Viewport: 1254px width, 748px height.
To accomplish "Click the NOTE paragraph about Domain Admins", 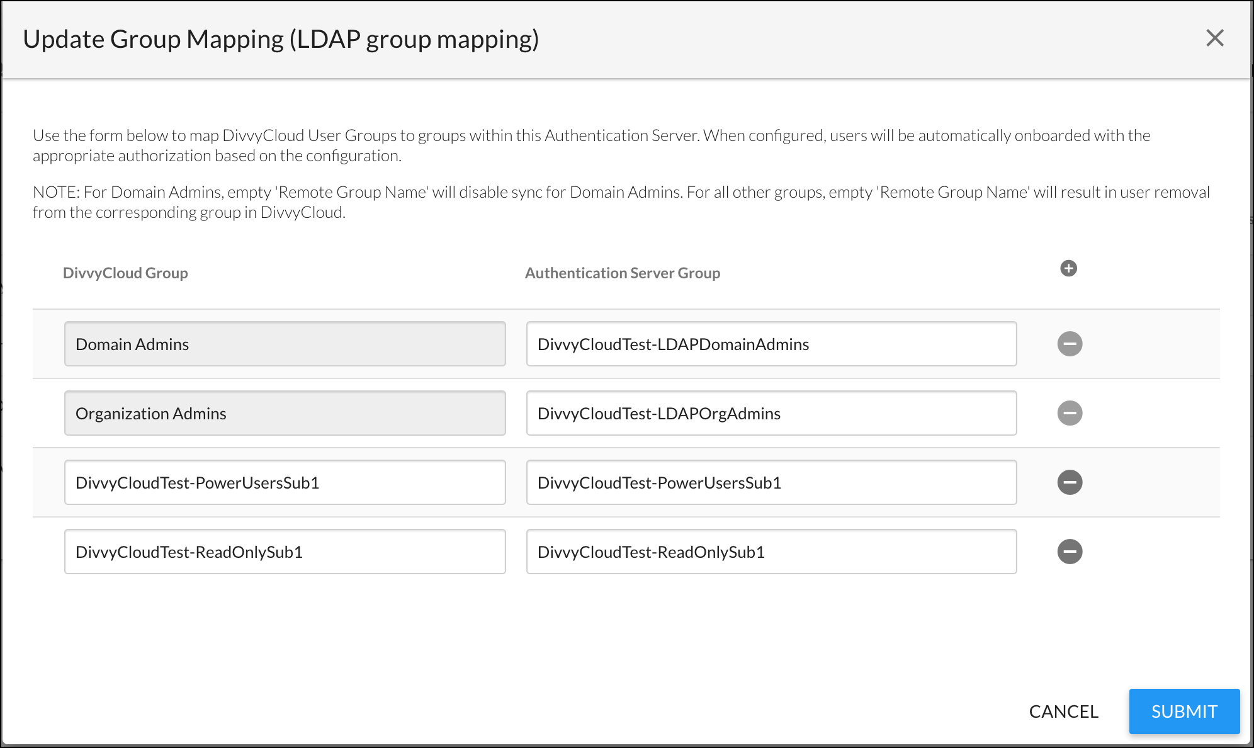I will point(621,202).
